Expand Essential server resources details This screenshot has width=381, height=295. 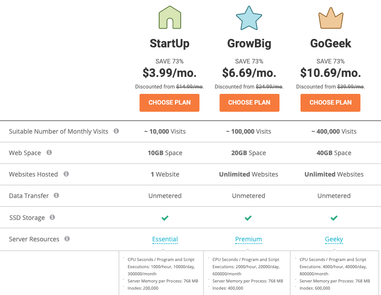(165, 239)
